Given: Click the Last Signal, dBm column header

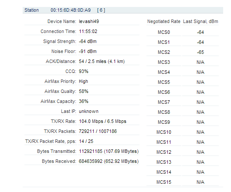Looking at the screenshot, I should click(x=200, y=21).
